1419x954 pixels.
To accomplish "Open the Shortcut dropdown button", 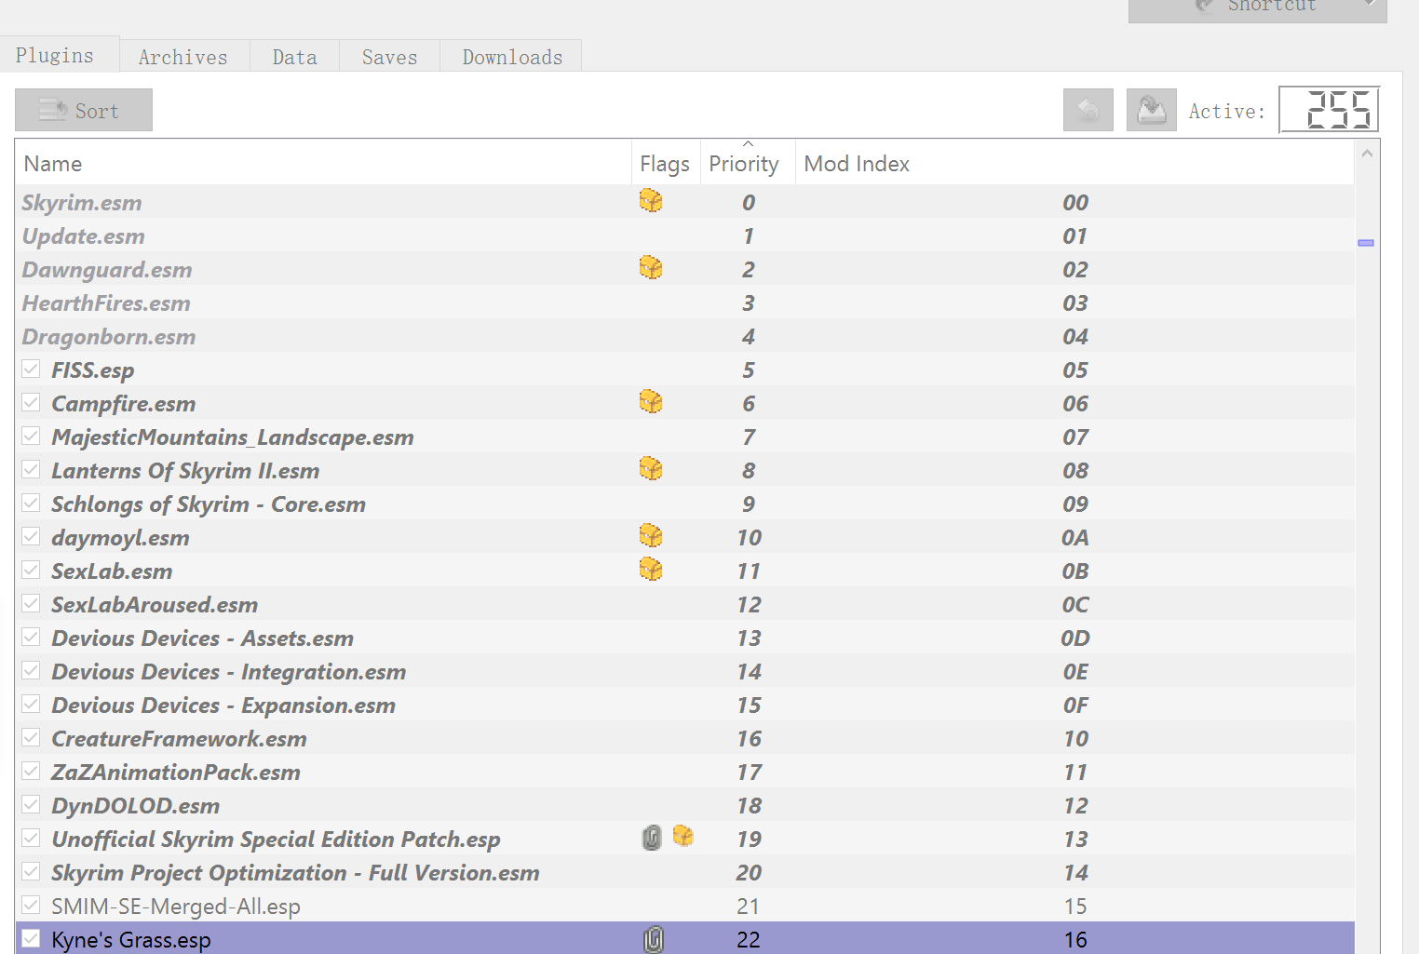I will click(x=1258, y=7).
